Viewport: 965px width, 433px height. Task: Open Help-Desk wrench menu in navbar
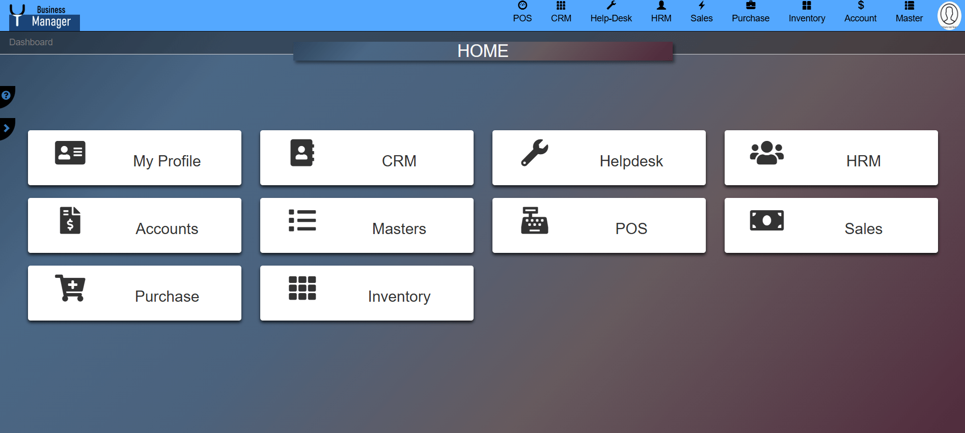pyautogui.click(x=611, y=12)
